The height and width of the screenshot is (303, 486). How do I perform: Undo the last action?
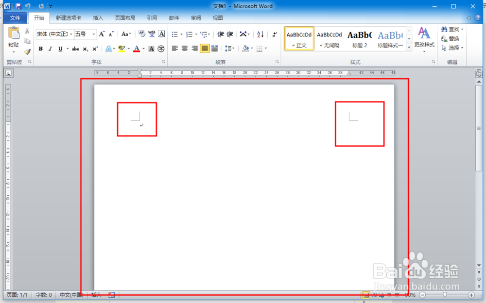[x=28, y=6]
